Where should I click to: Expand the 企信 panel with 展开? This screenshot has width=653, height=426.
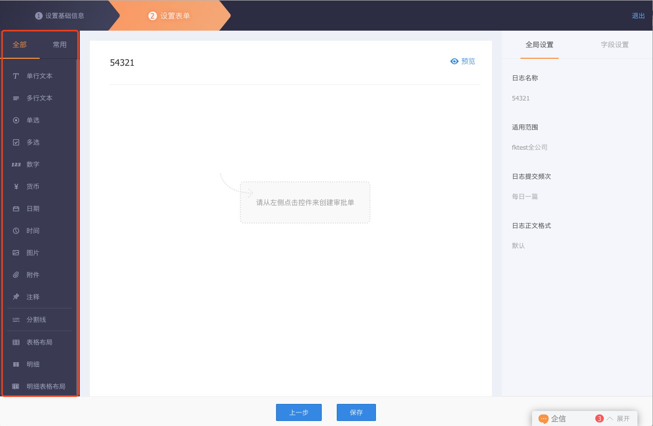623,418
